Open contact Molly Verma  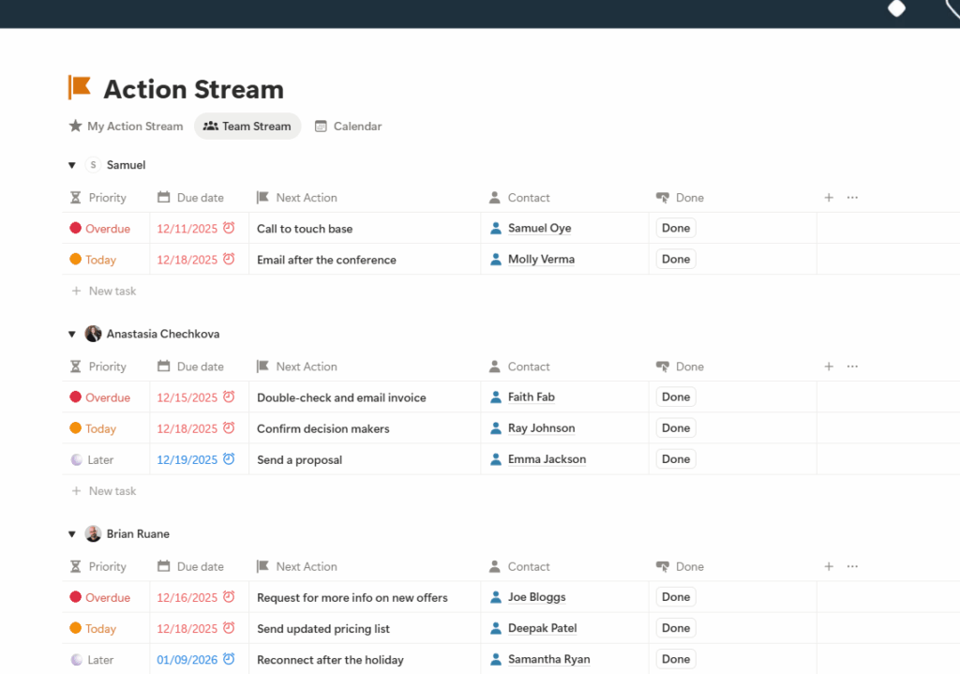coord(542,260)
